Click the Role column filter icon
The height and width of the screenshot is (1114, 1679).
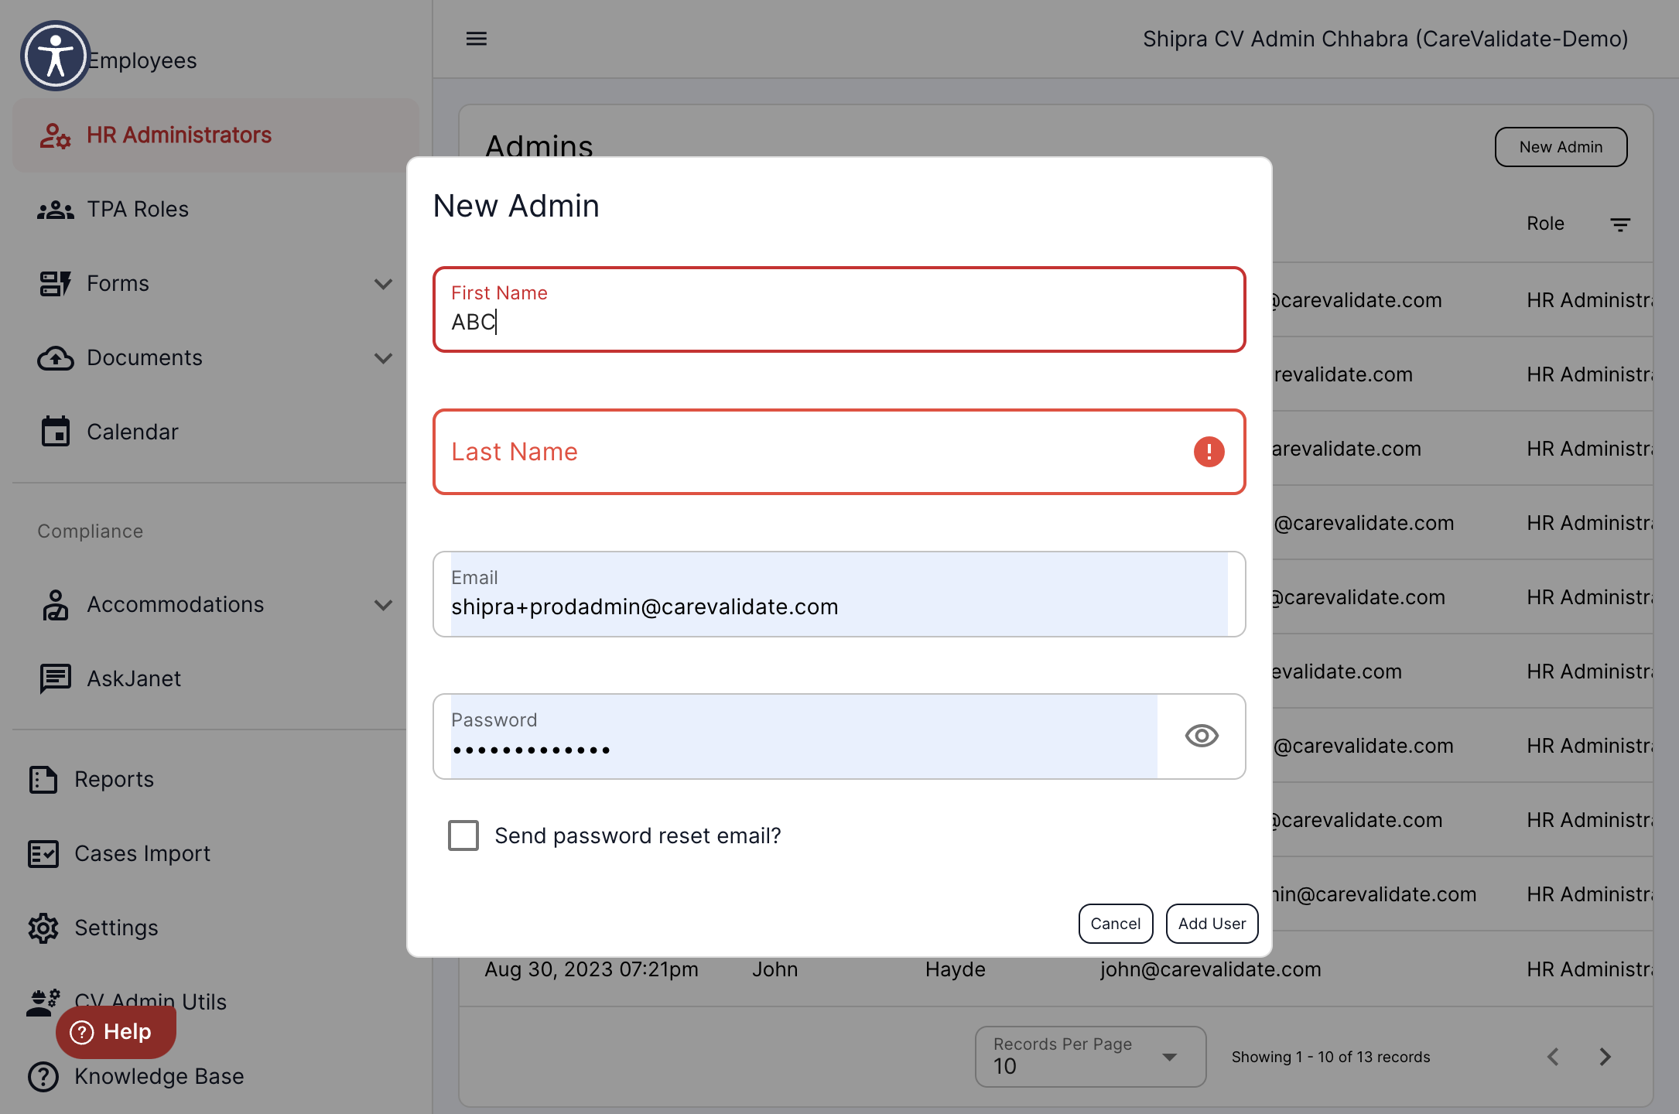[1620, 224]
